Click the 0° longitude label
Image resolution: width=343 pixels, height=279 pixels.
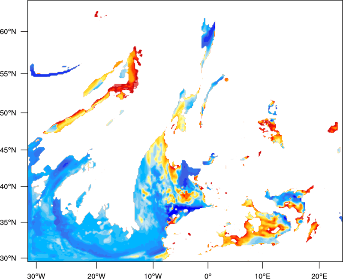click(208, 276)
